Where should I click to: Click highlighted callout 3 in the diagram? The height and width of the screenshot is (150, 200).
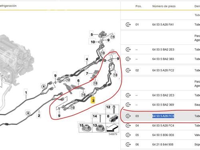pos(93,100)
